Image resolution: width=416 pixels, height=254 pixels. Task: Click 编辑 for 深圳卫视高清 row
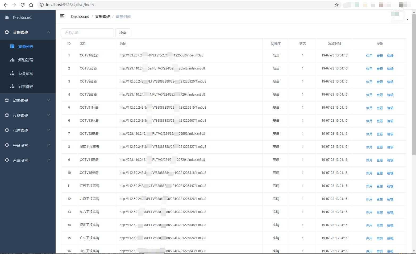390,225
